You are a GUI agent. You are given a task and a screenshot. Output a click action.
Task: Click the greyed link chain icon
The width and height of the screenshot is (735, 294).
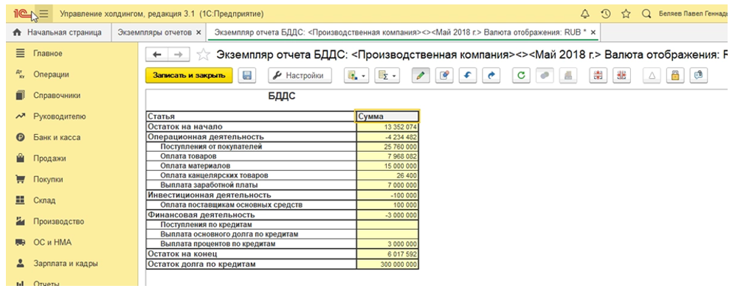[544, 75]
